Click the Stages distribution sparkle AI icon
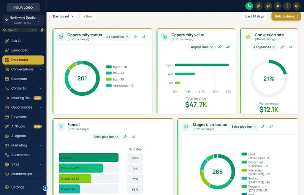Image resolution: width=304 pixels, height=195 pixels. coord(263,127)
